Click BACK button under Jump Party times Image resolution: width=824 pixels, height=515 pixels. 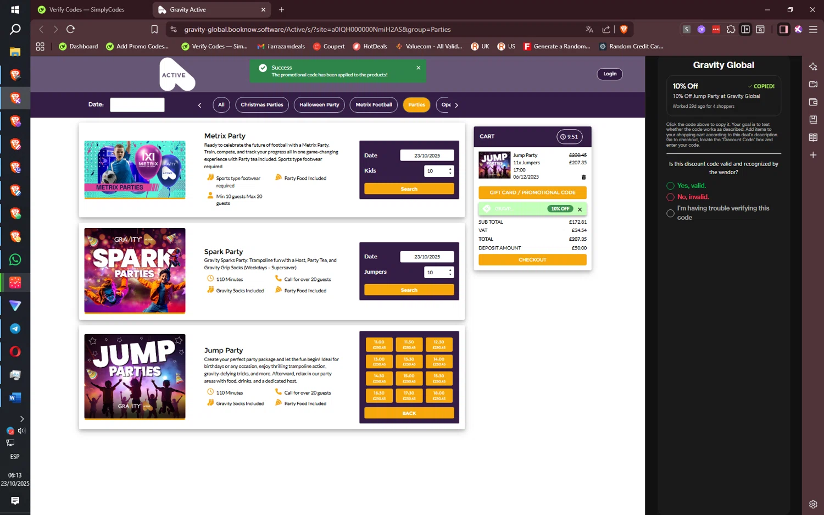[x=409, y=413]
